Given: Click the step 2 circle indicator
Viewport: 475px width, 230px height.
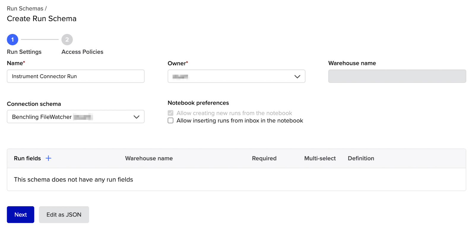Looking at the screenshot, I should [x=67, y=40].
